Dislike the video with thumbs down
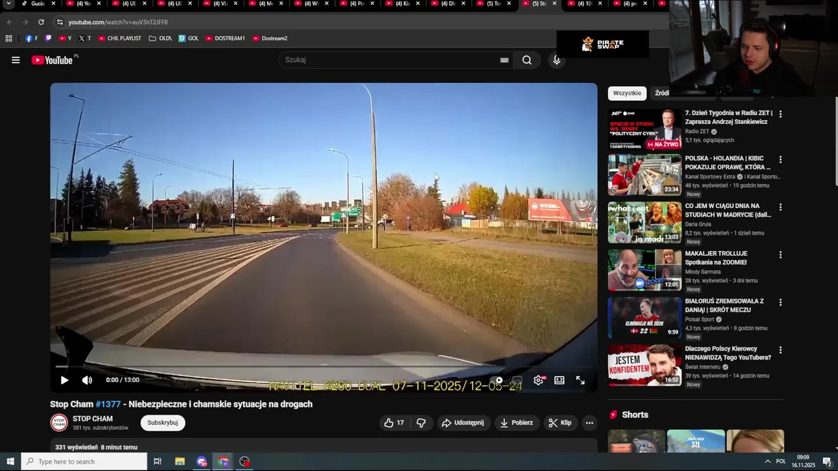The width and height of the screenshot is (838, 471). (x=421, y=423)
